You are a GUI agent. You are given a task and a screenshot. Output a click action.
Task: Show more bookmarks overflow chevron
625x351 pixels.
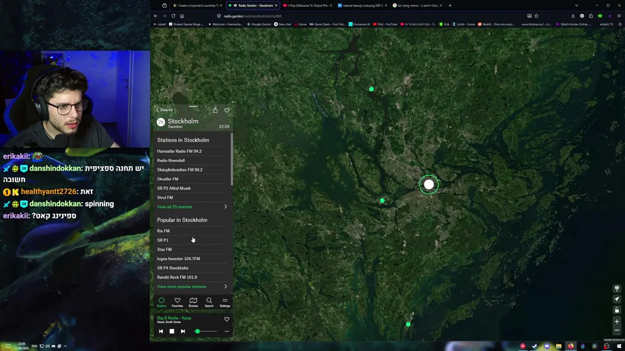(620, 24)
